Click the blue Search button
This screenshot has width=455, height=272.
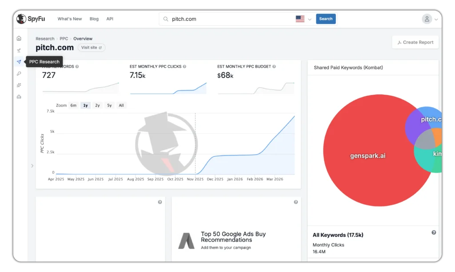(326, 19)
